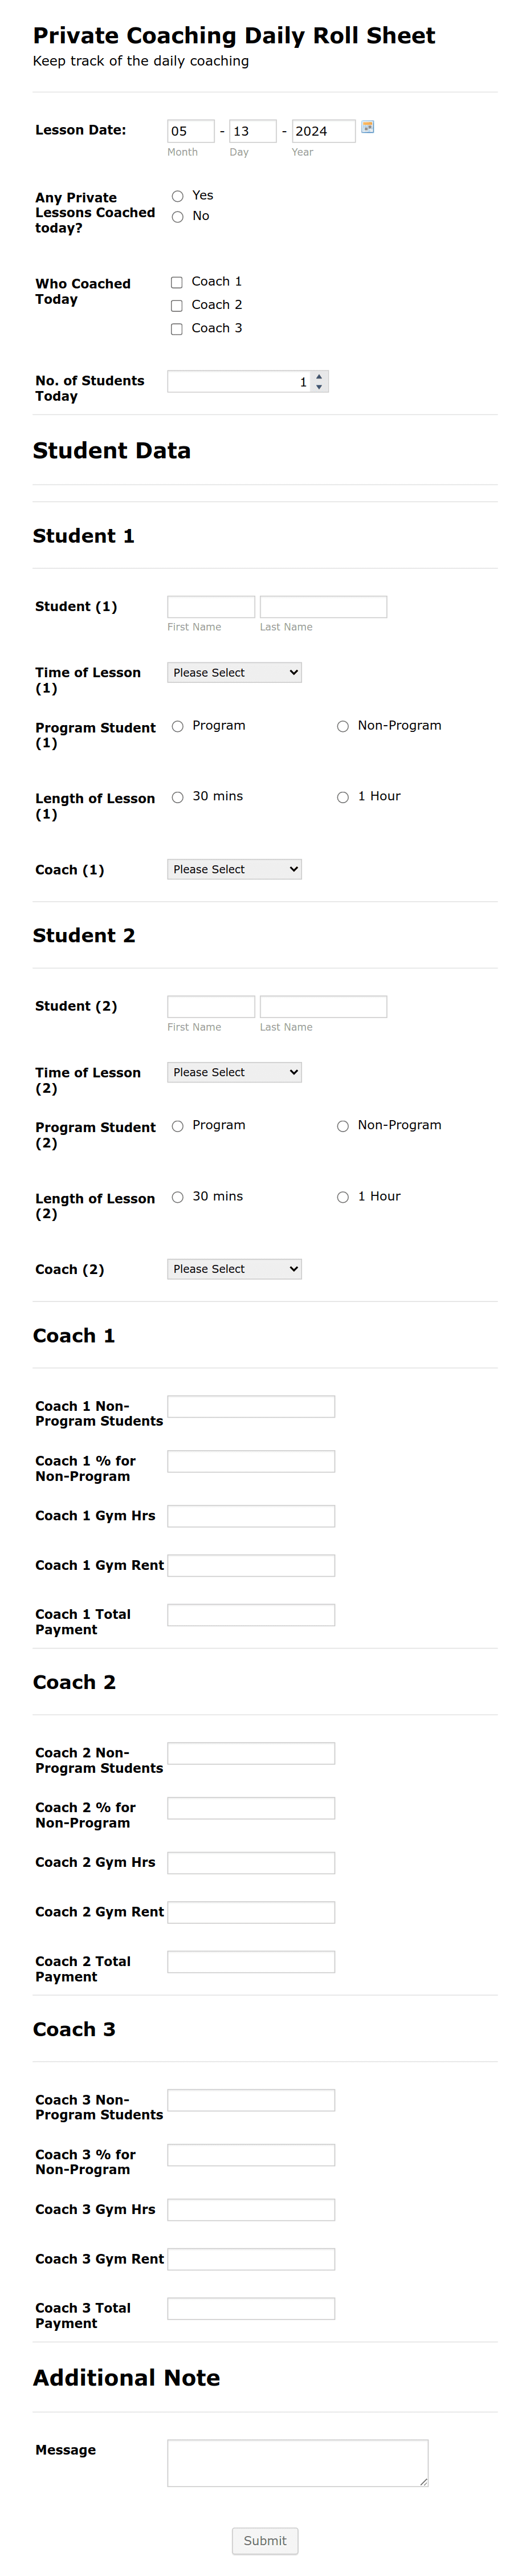Check the Coach 1 checkbox under Who Coached Today
Image resolution: width=530 pixels, height=2576 pixels.
(176, 282)
